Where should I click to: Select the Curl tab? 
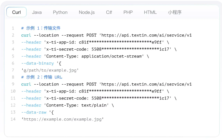16,12
